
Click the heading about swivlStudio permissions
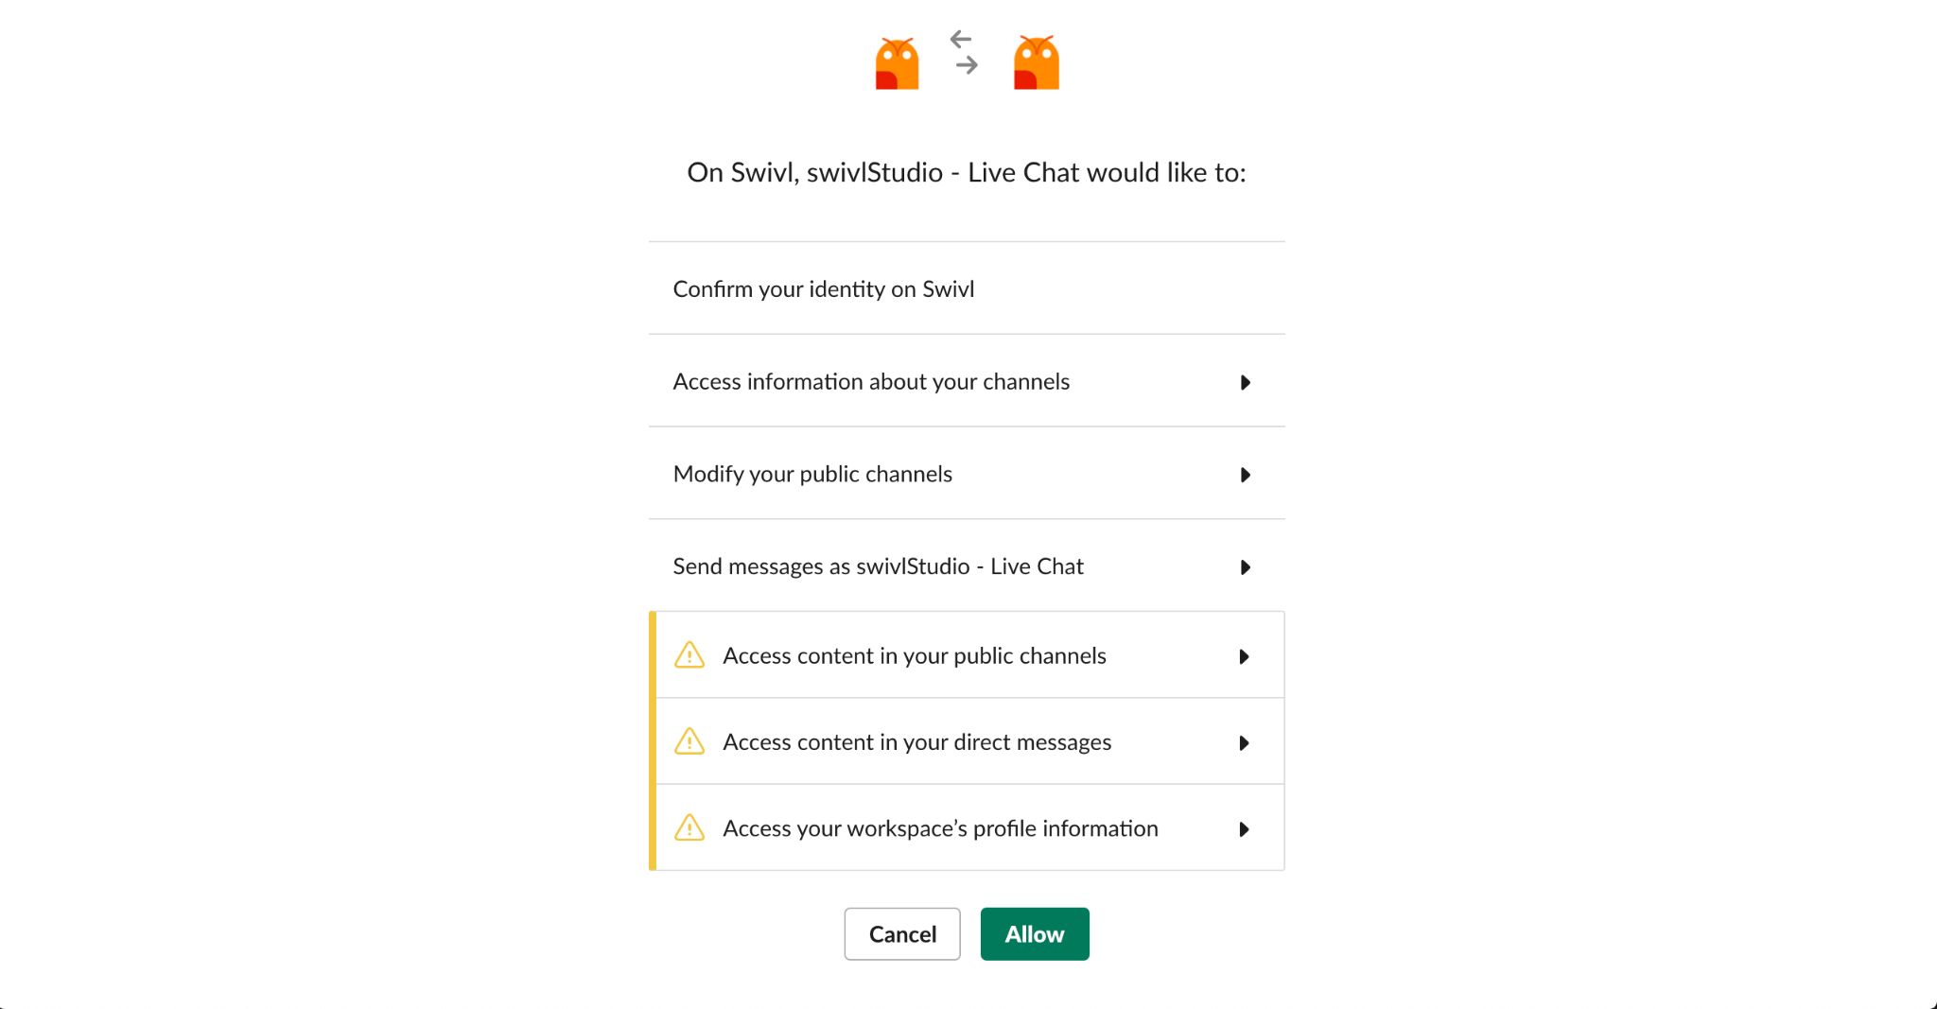(x=966, y=172)
